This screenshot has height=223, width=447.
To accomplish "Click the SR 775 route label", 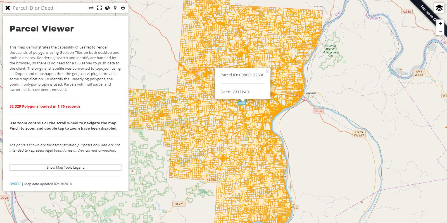I will pyautogui.click(x=179, y=204).
